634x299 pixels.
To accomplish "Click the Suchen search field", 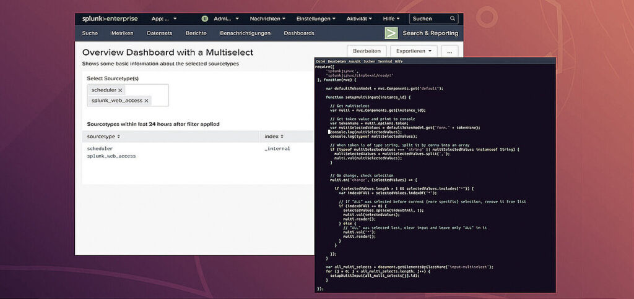I will pos(433,19).
